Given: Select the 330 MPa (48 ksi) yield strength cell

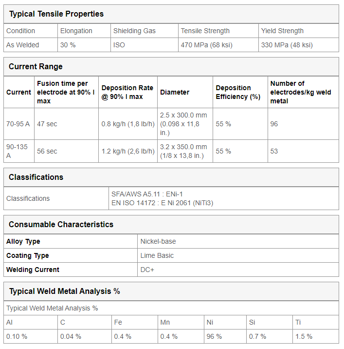Looking at the screenshot, I should [x=299, y=45].
